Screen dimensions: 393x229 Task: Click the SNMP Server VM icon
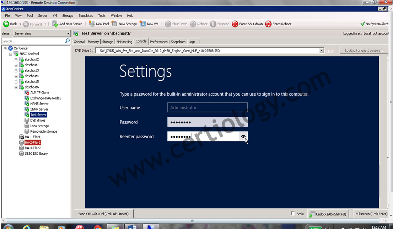pos(27,109)
